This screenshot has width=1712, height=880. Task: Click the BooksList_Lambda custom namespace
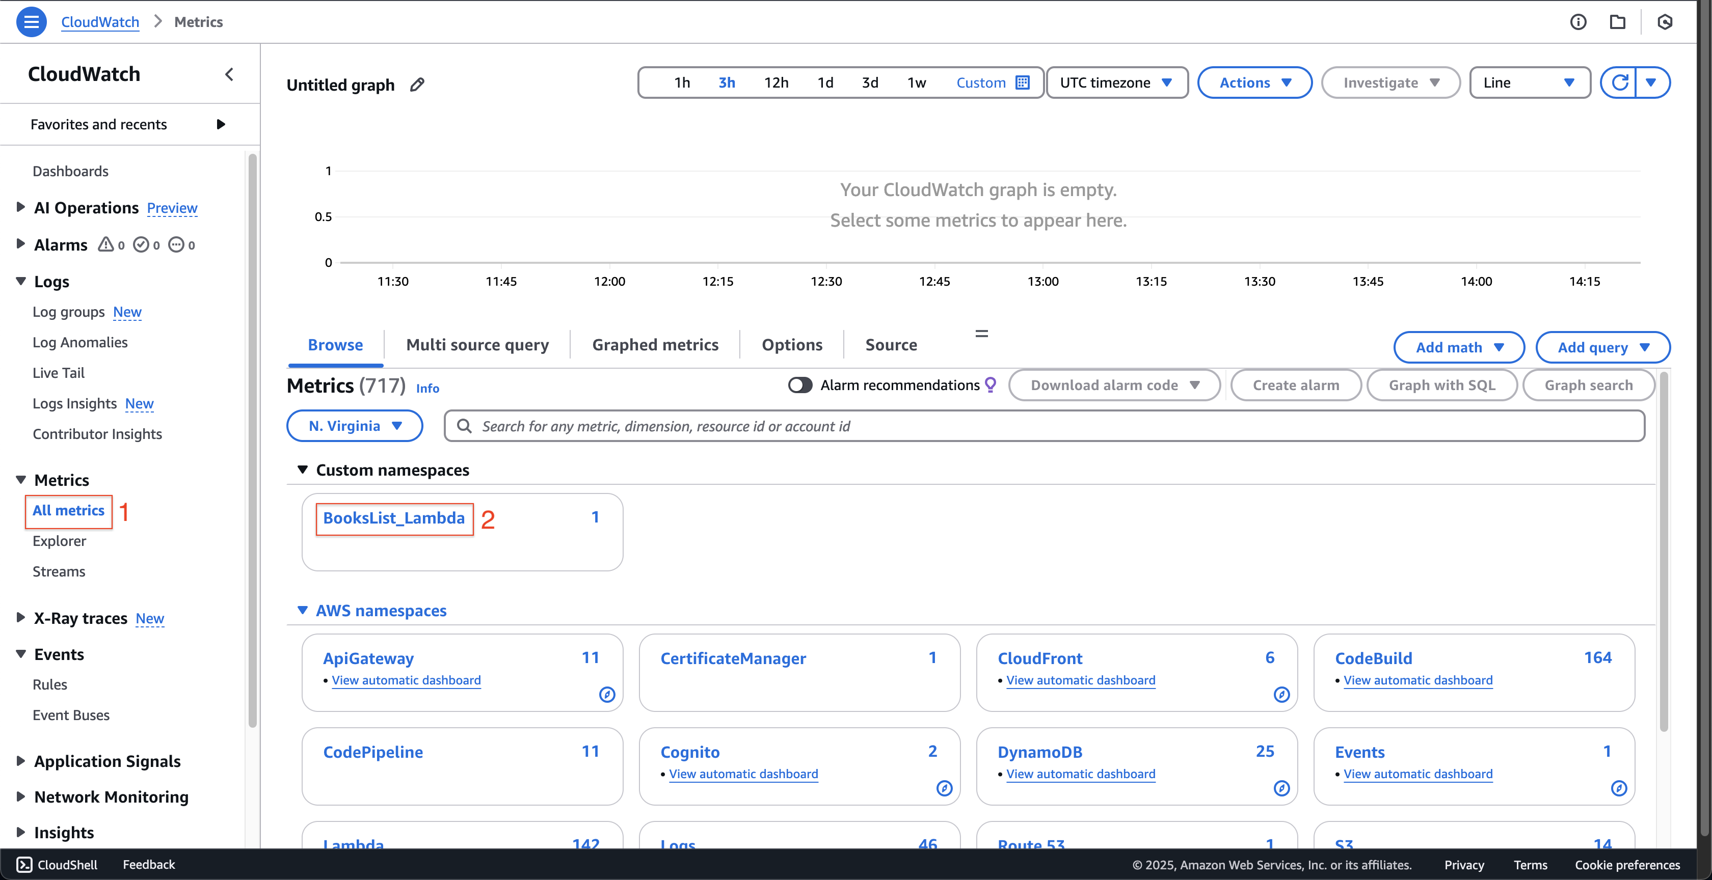coord(394,517)
